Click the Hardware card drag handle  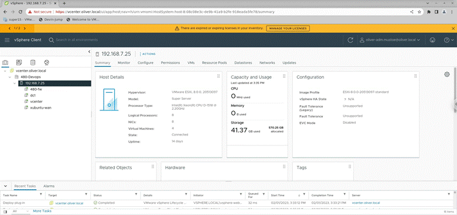[x=284, y=167]
